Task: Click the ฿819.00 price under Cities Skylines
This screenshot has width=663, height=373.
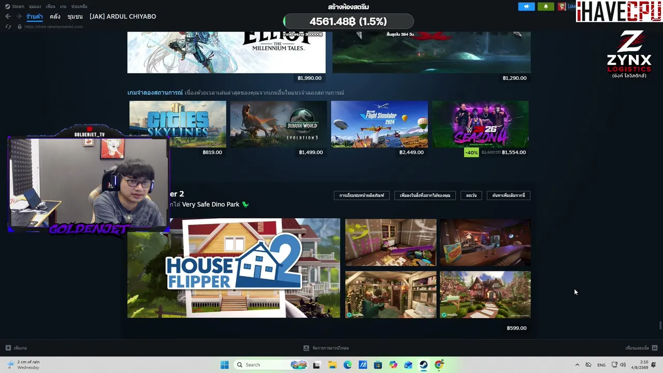Action: (212, 152)
